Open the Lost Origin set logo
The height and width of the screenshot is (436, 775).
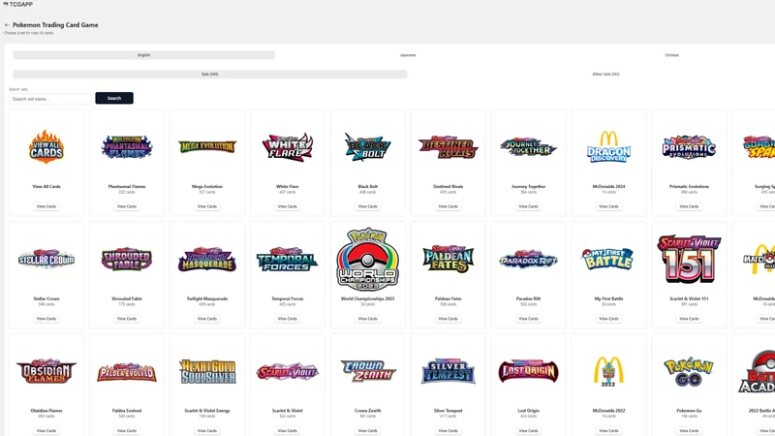click(x=528, y=371)
